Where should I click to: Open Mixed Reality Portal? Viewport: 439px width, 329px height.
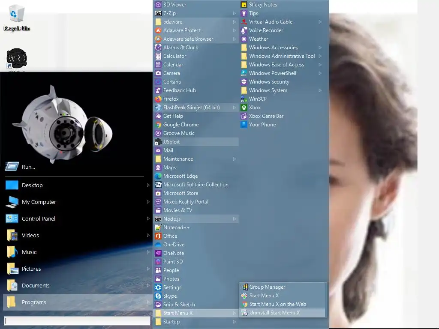[x=196, y=202]
